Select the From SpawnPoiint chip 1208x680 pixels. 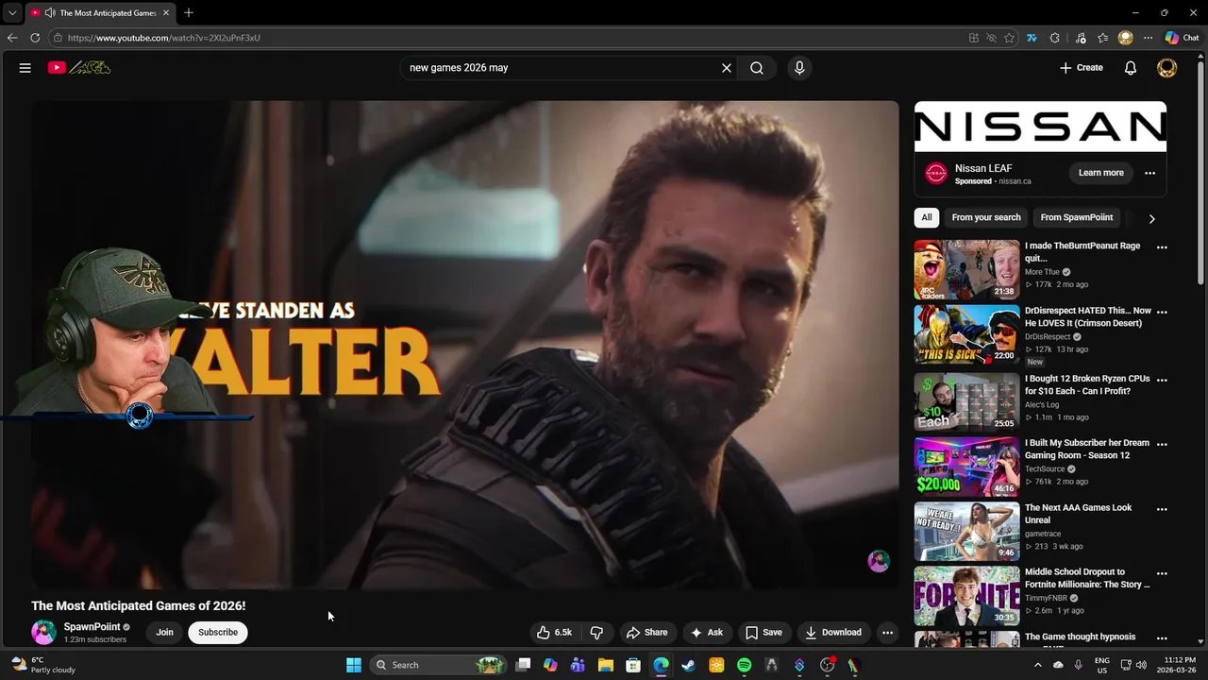point(1077,217)
